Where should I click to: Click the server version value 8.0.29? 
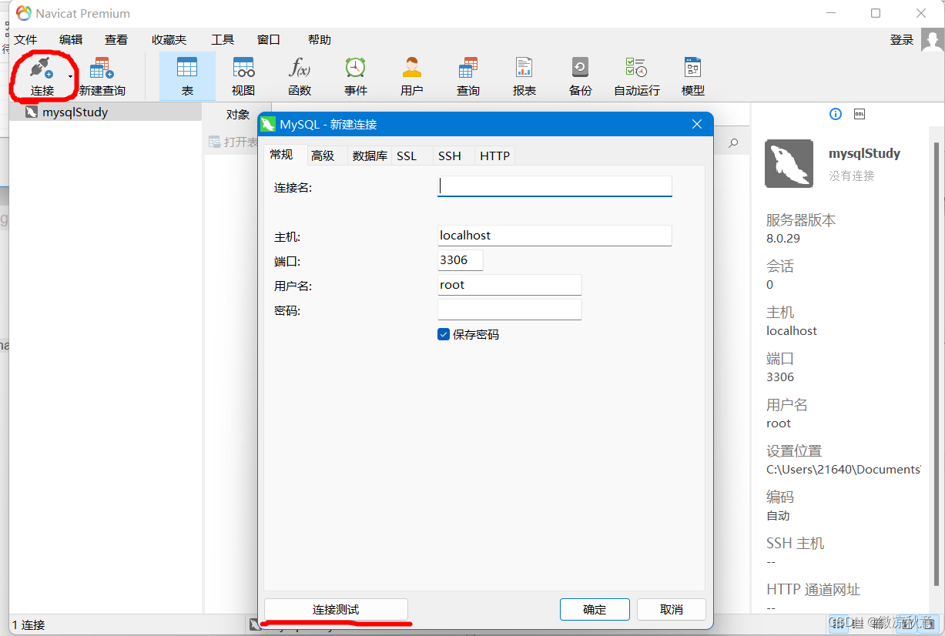(783, 239)
